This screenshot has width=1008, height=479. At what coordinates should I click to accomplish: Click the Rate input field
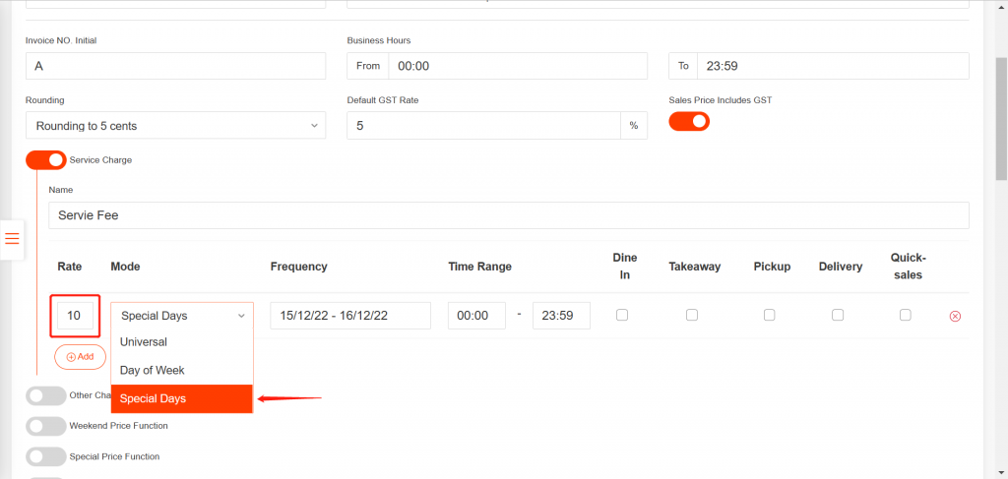75,316
